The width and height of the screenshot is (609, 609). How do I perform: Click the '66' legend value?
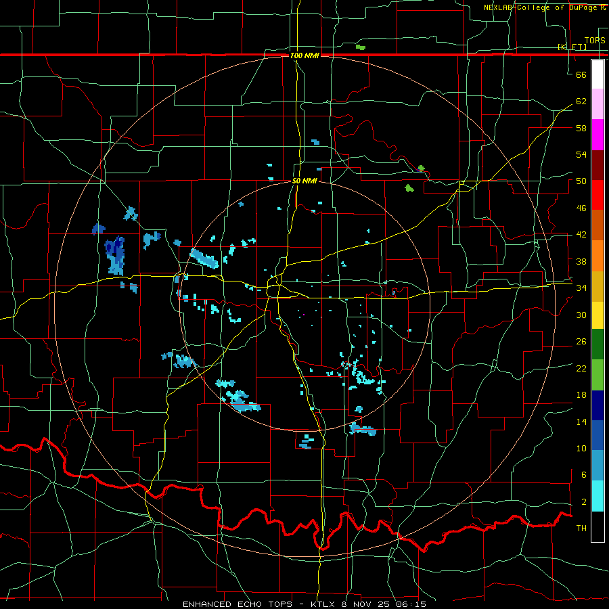(x=581, y=74)
